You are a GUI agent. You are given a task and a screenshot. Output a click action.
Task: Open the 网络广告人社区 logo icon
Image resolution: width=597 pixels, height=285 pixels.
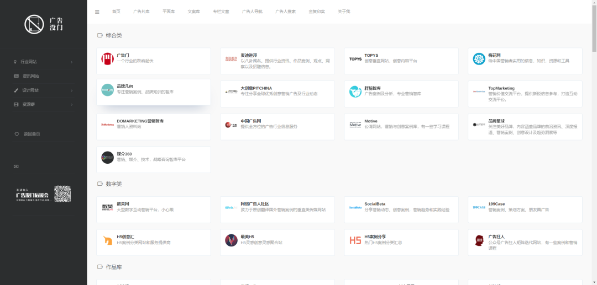click(231, 208)
